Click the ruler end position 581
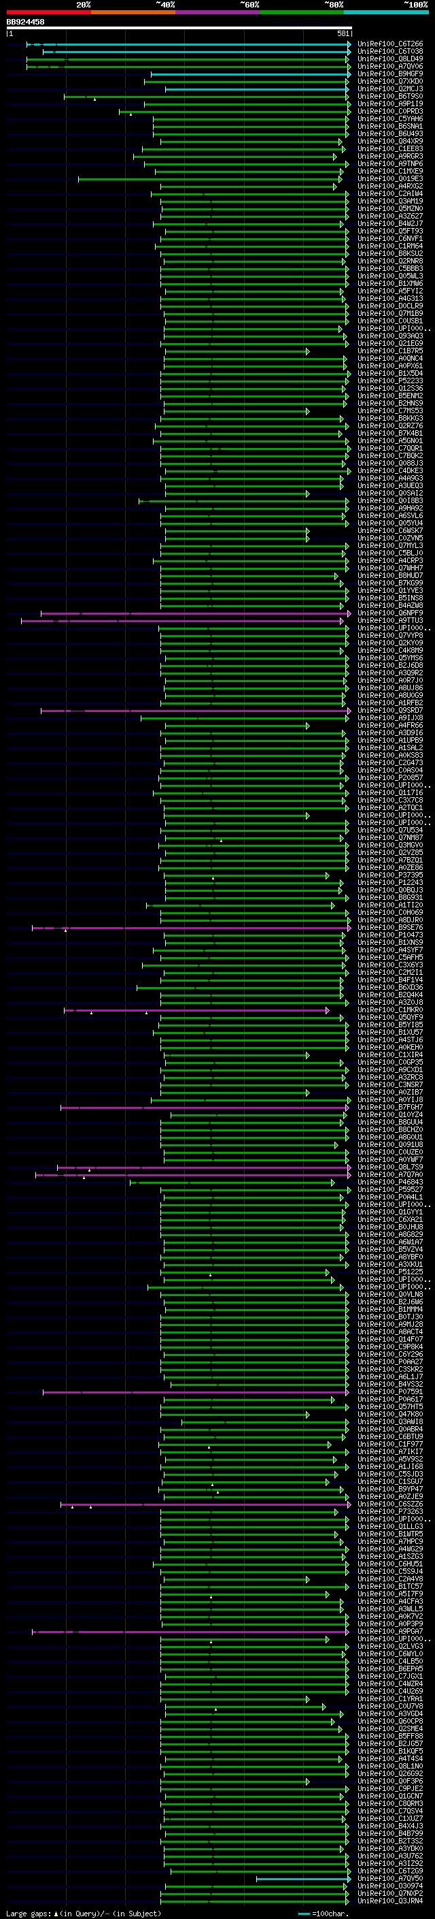 coord(343,33)
